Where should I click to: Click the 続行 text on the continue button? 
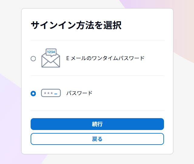[x=97, y=124]
